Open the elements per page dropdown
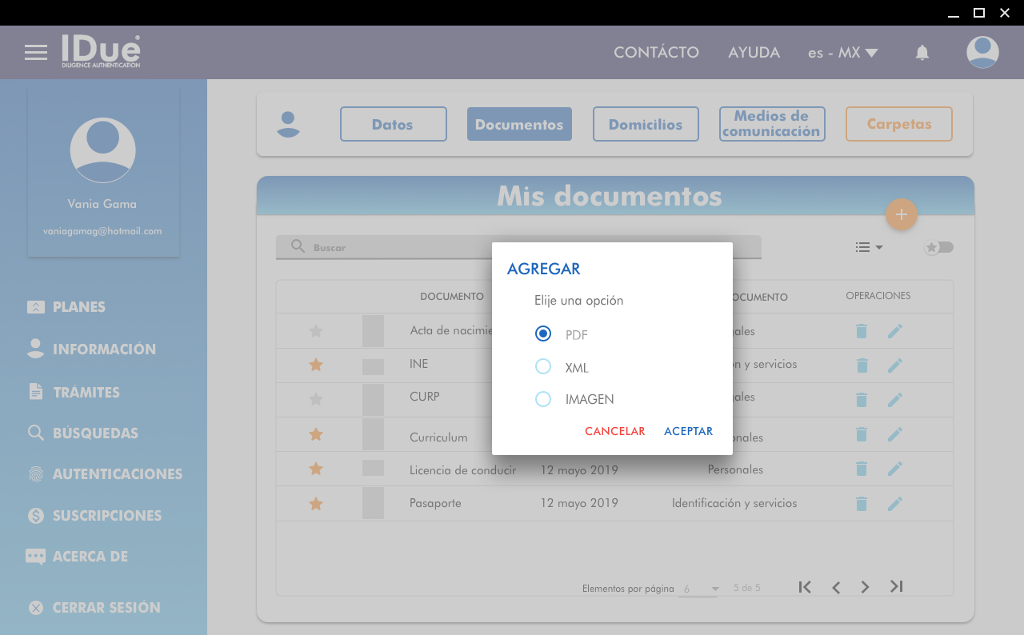 (700, 589)
